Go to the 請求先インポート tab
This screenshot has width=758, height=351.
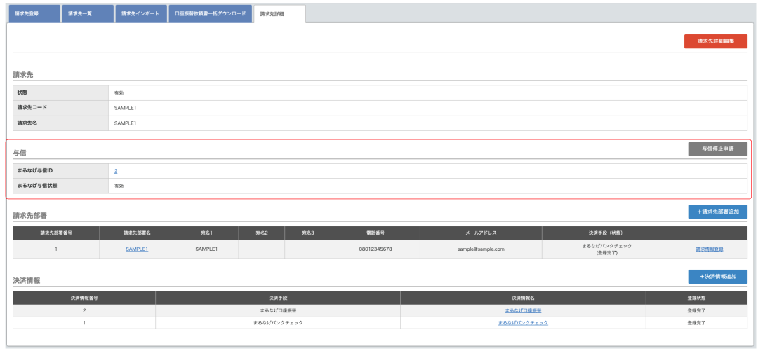click(140, 13)
